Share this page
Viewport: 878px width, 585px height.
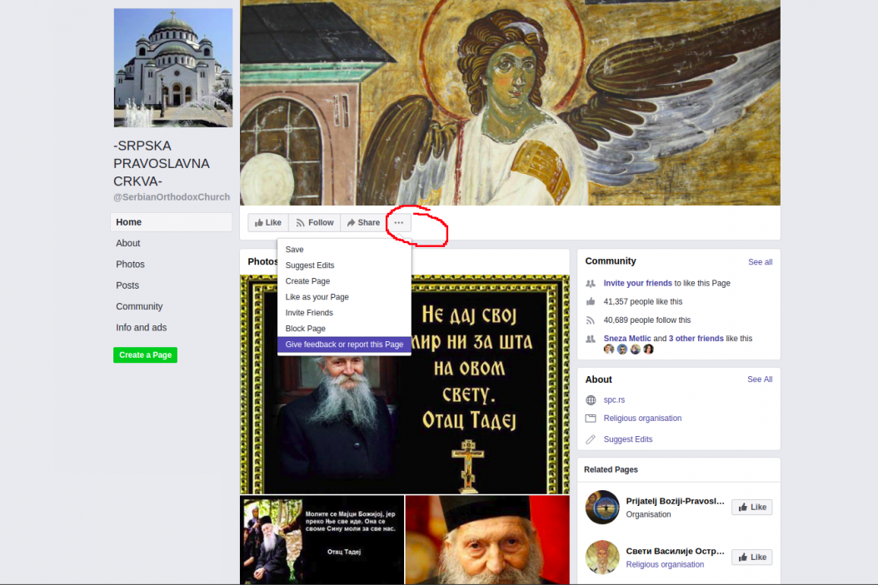click(363, 222)
